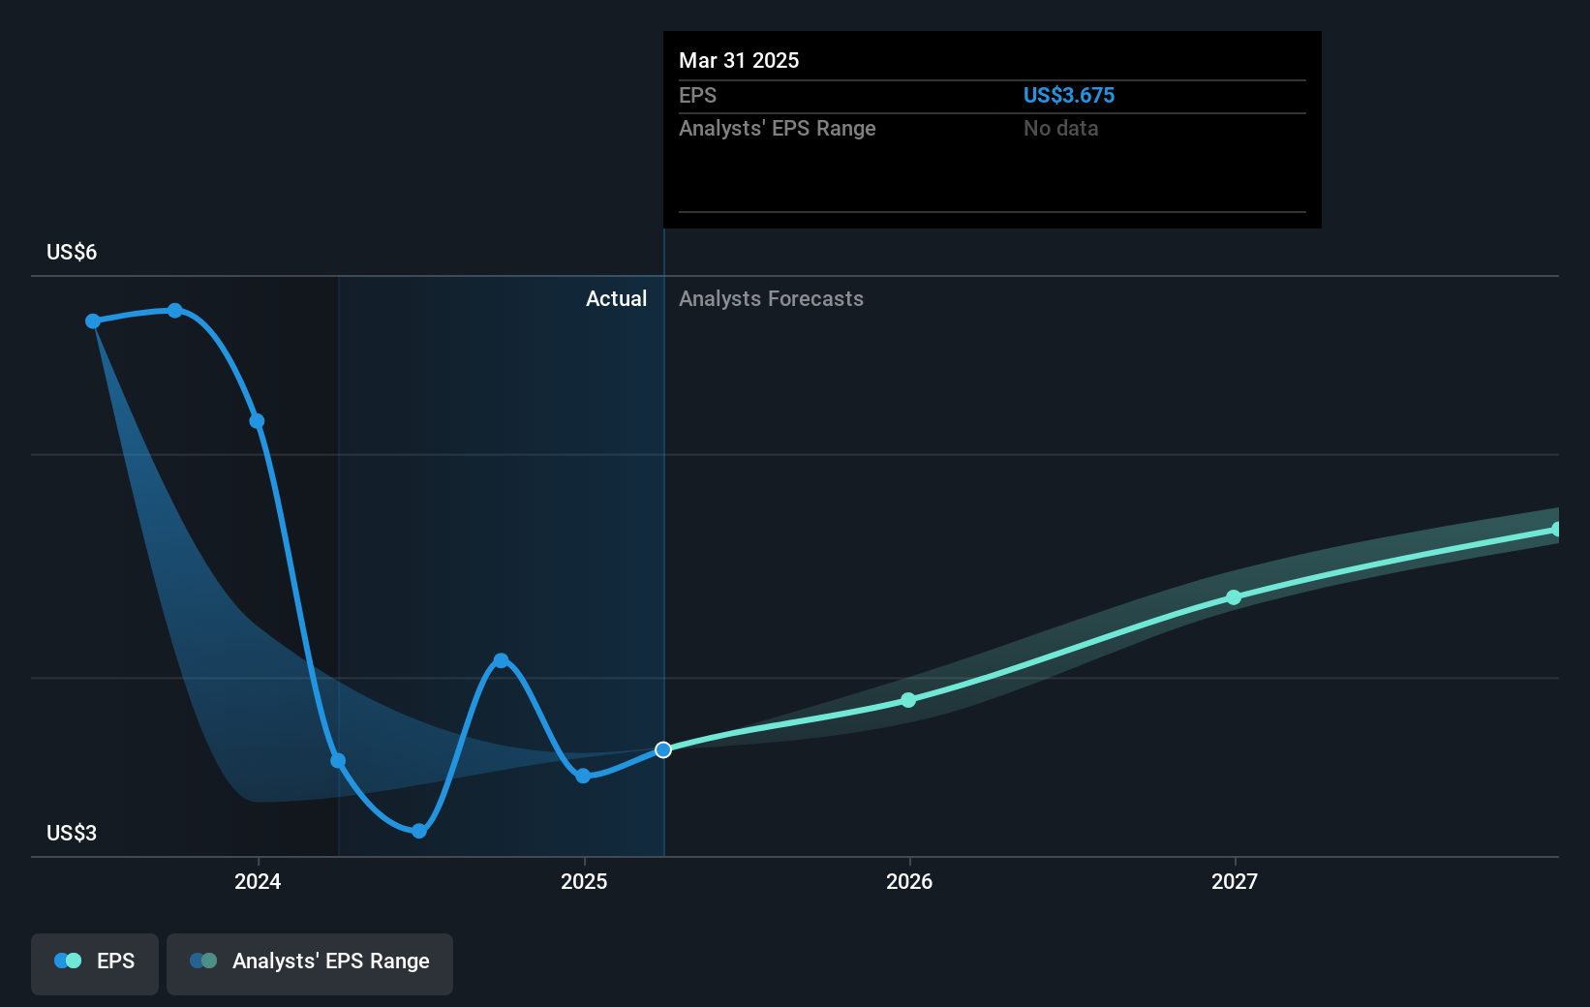Viewport: 1590px width, 1007px height.
Task: Toggle the Analysts' EPS Range legend
Action: click(310, 962)
